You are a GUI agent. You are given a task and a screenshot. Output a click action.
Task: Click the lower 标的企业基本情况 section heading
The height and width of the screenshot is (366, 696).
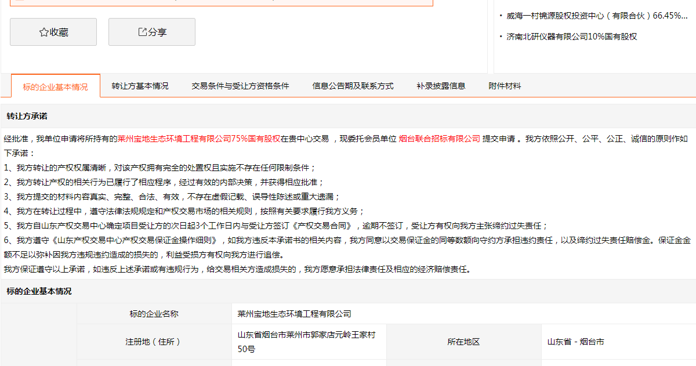[39, 291]
